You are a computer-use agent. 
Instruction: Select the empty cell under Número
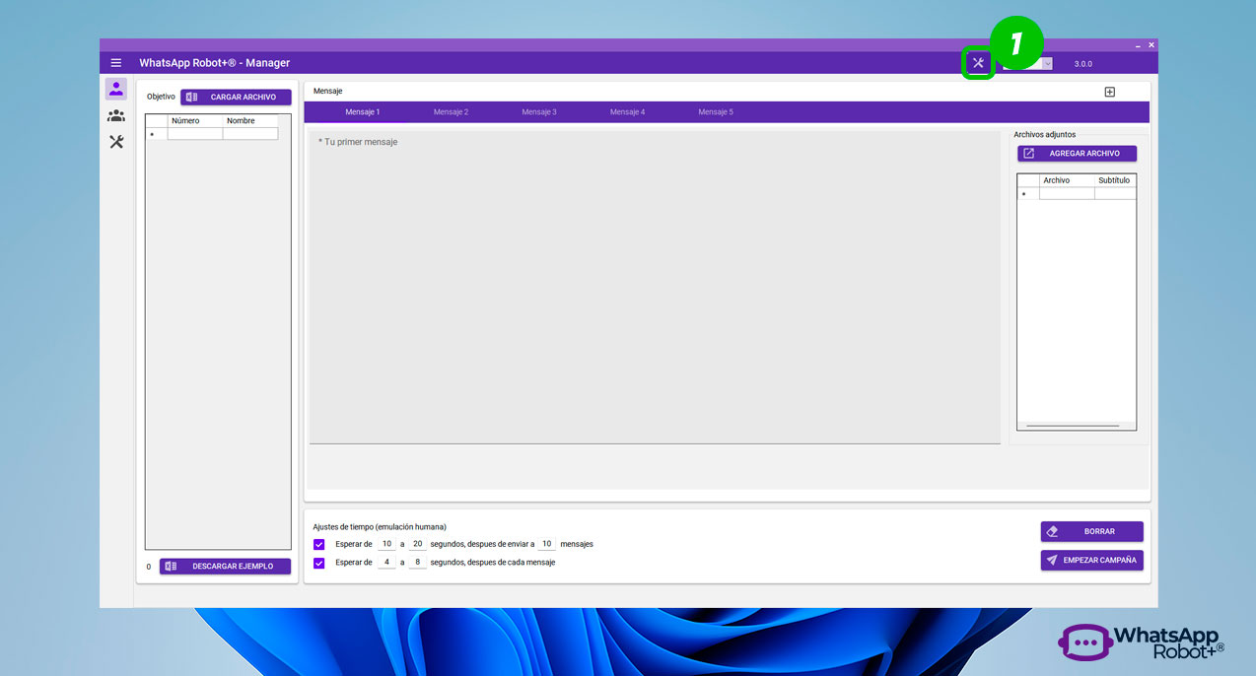tap(195, 134)
